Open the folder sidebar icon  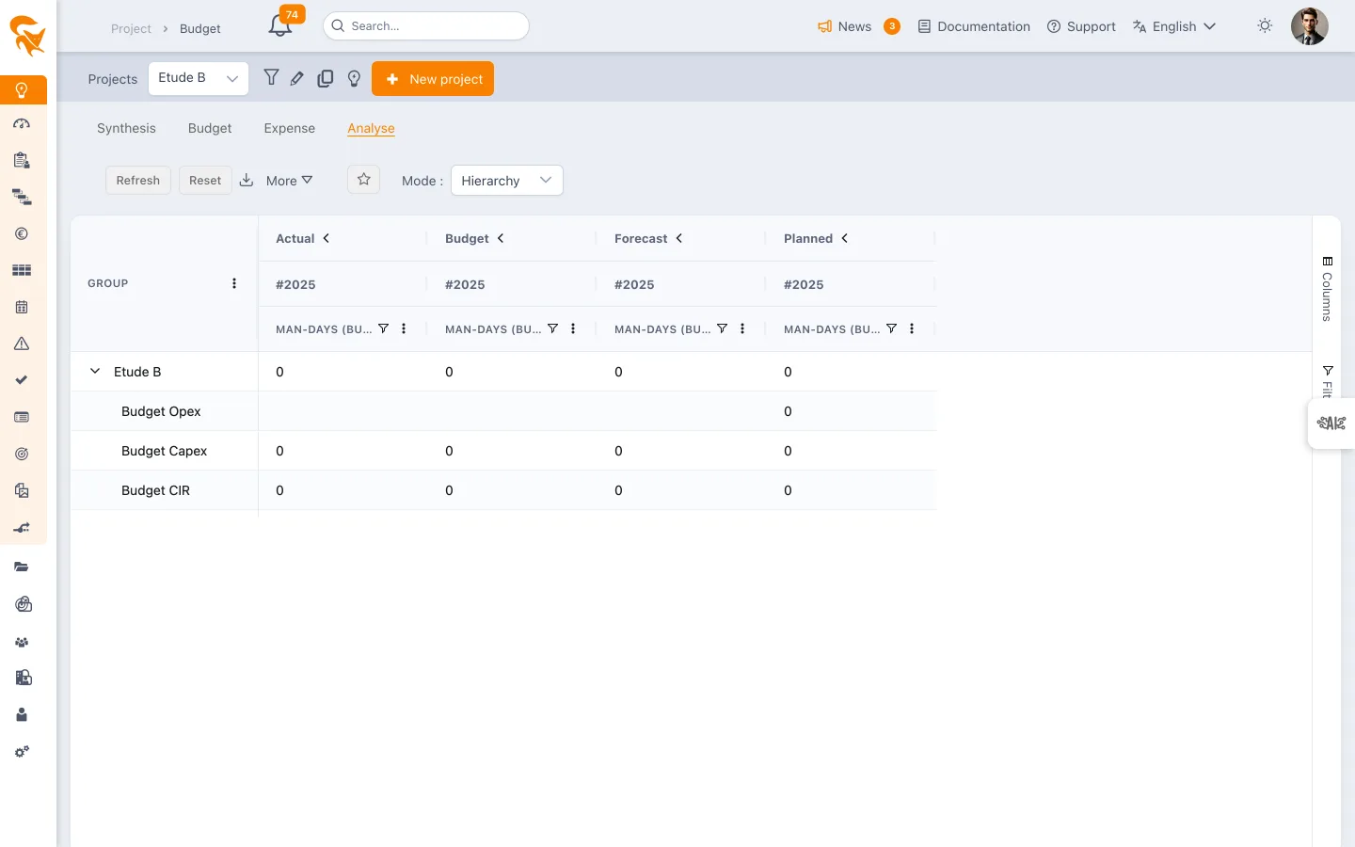[22, 567]
